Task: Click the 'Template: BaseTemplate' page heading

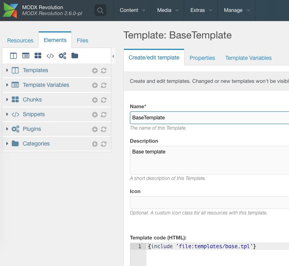Action: (x=177, y=35)
